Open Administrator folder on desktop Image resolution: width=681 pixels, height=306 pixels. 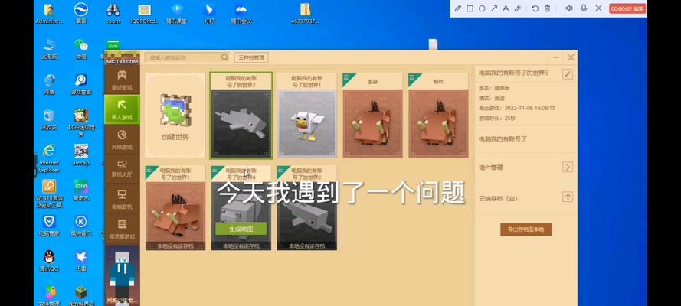49,14
